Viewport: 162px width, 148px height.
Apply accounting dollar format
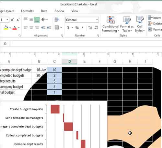68,28
